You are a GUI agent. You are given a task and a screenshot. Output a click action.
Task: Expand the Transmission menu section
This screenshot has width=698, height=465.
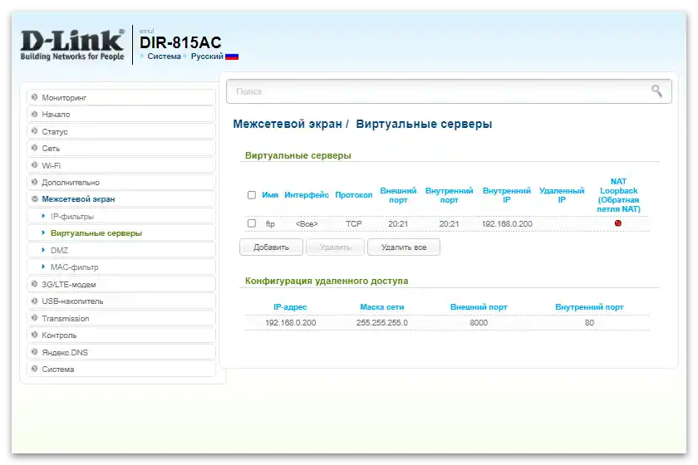coord(121,318)
